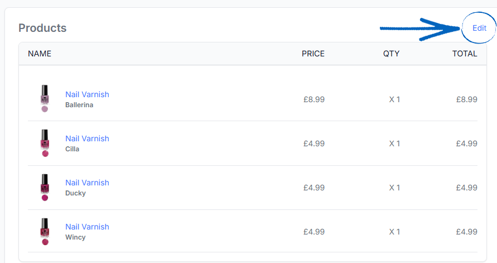Open the Nail Varnish Ducky product link
497x263 pixels.
pyautogui.click(x=87, y=183)
